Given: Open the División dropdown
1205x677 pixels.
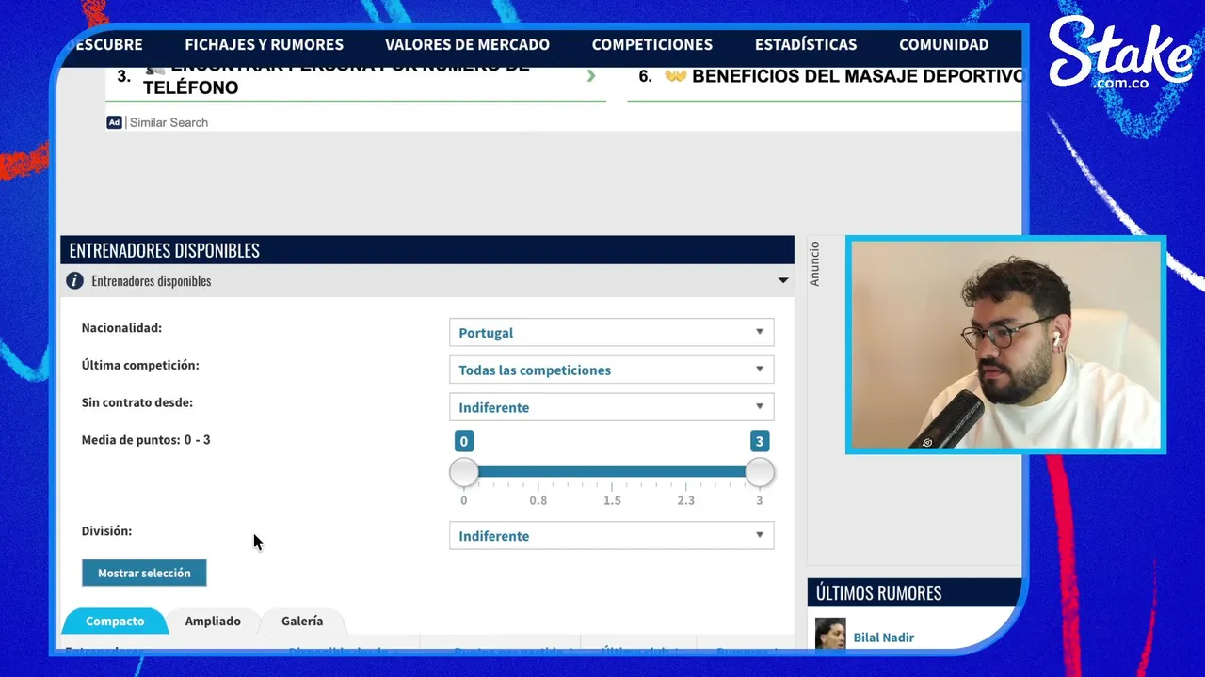Looking at the screenshot, I should click(x=612, y=536).
